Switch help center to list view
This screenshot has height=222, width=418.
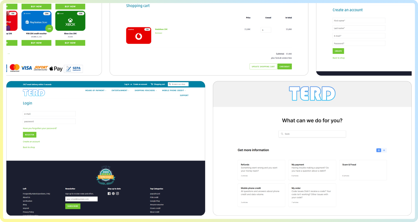tap(384, 150)
